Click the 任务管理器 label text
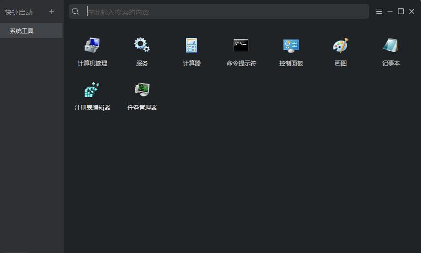The width and height of the screenshot is (421, 253). pyautogui.click(x=142, y=108)
